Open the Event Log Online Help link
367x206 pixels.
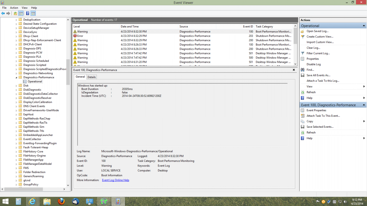click(115, 180)
